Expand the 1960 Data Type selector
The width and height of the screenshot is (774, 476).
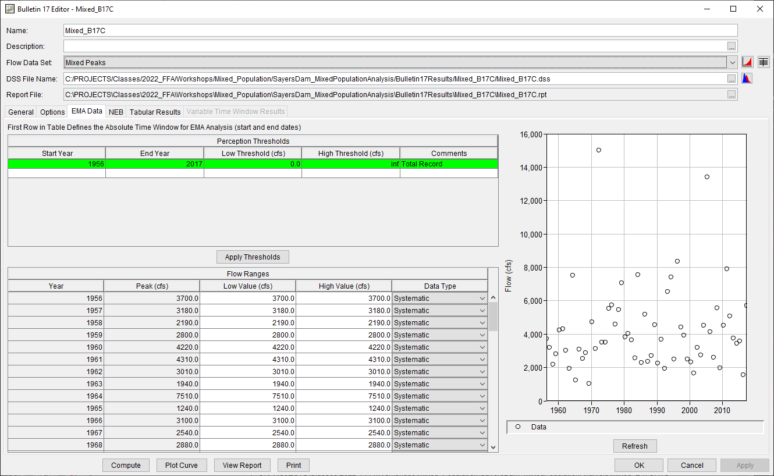pos(481,347)
